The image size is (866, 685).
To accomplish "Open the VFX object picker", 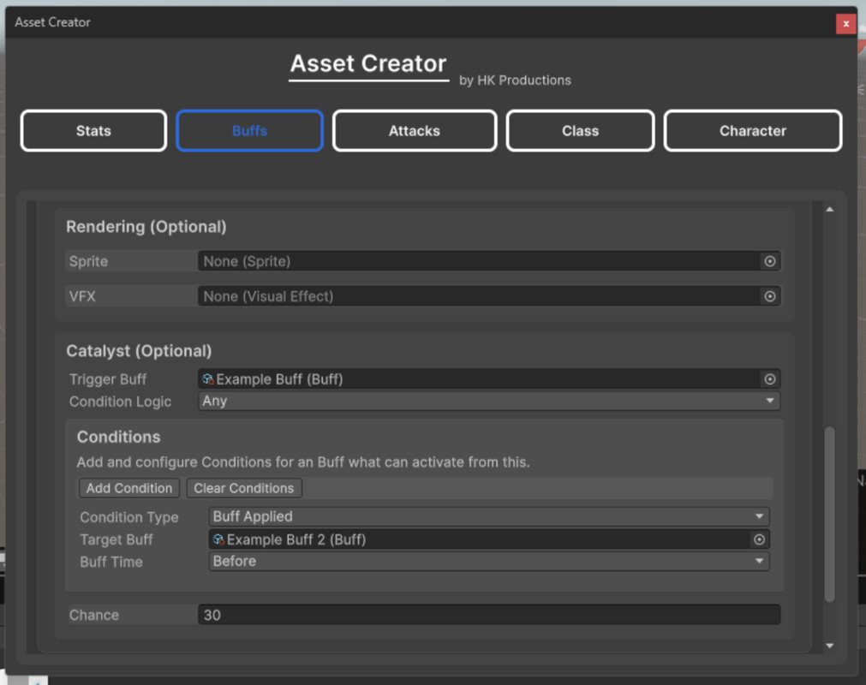I will (x=769, y=296).
